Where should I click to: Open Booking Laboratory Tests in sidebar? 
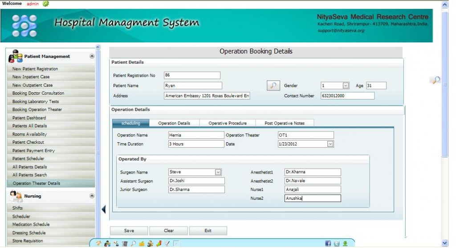pyautogui.click(x=36, y=102)
